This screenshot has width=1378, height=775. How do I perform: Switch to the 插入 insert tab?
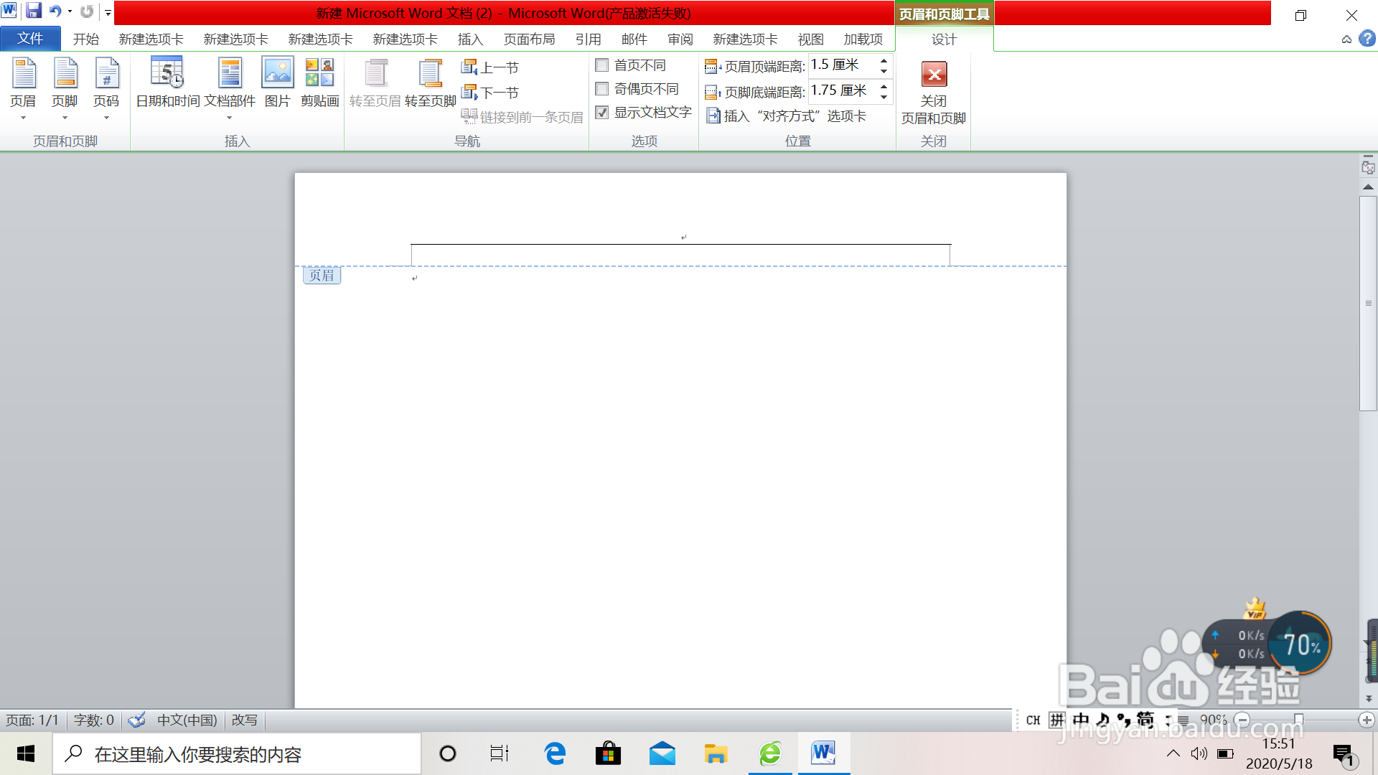coord(470,39)
